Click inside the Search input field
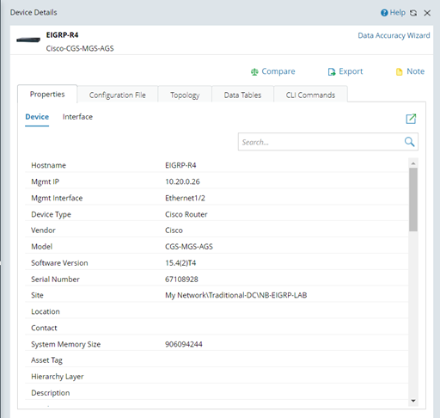Viewport: 440px width, 418px height. (x=321, y=142)
